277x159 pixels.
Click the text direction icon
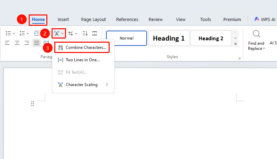tap(71, 33)
